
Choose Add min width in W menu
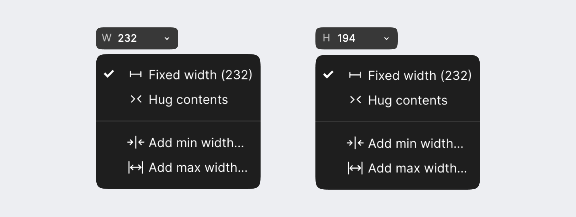(196, 143)
